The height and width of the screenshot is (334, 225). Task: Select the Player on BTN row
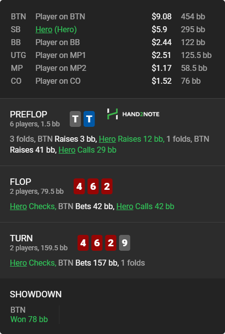click(112, 17)
